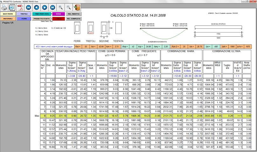Click the 'COMB. FREQUENTE' header
The width and height of the screenshot is (257, 152).
pyautogui.click(x=144, y=51)
